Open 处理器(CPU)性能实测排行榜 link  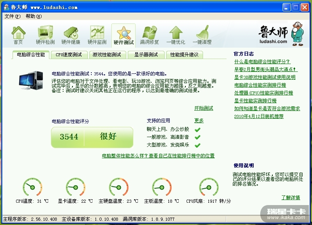(x=263, y=93)
